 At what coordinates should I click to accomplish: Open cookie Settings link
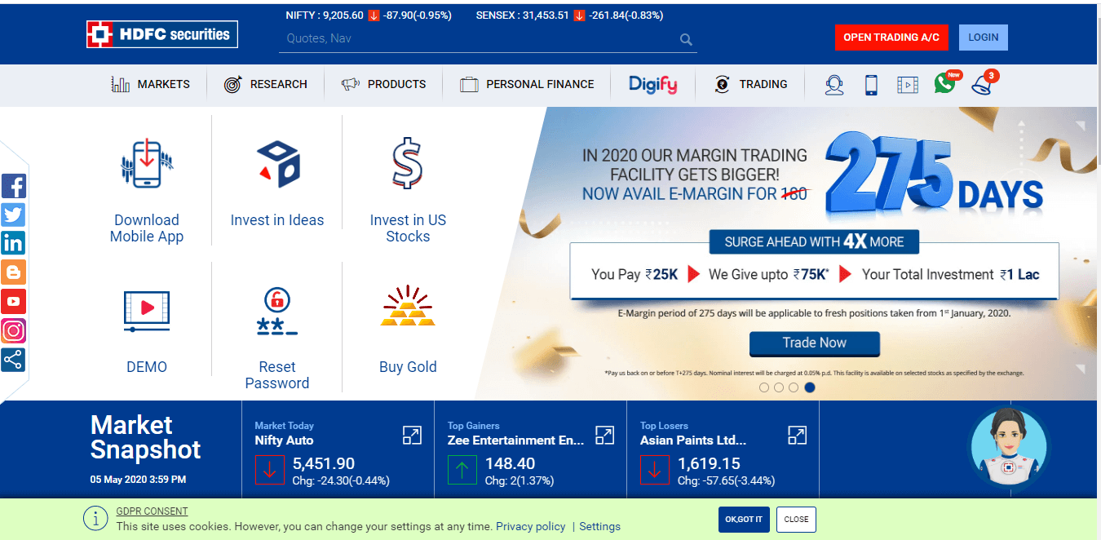click(x=599, y=527)
